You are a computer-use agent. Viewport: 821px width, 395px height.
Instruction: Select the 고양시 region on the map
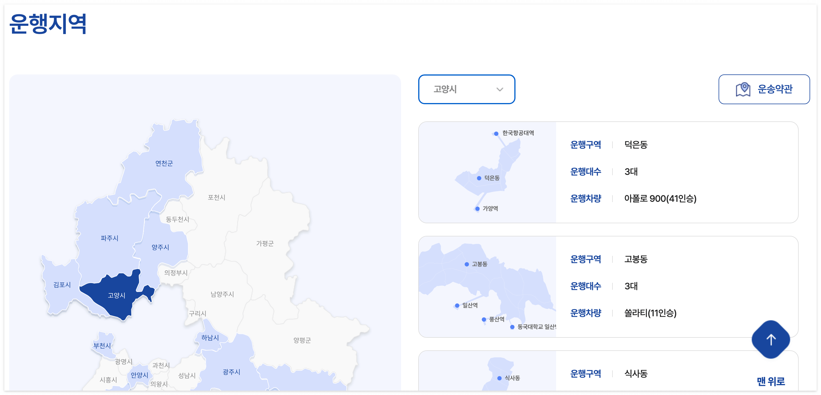pyautogui.click(x=117, y=295)
